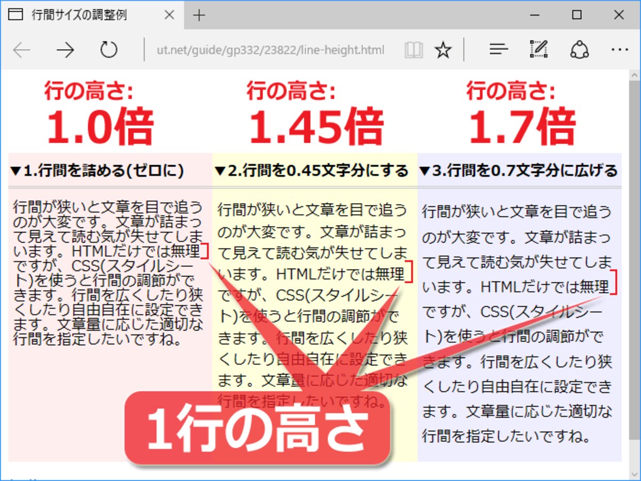Make a Web Note
Image resolution: width=641 pixels, height=481 pixels.
[539, 50]
